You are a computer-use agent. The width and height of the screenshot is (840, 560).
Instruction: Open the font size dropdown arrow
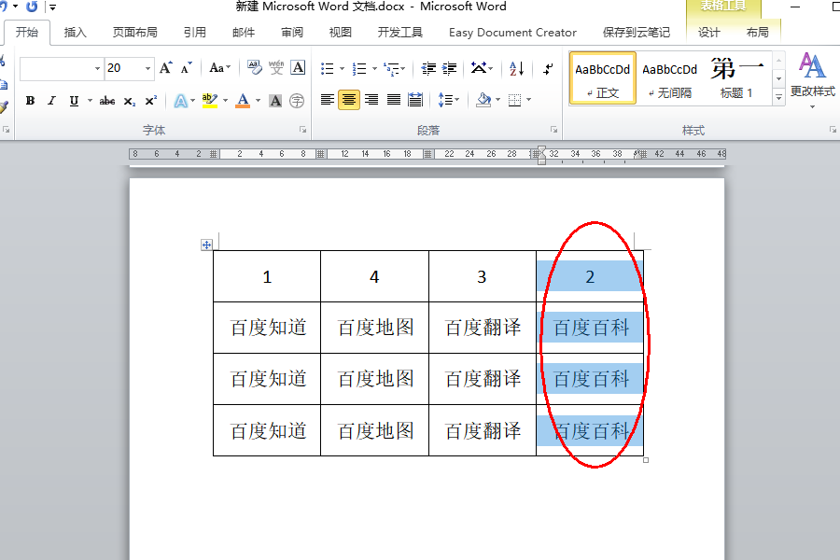(x=147, y=68)
